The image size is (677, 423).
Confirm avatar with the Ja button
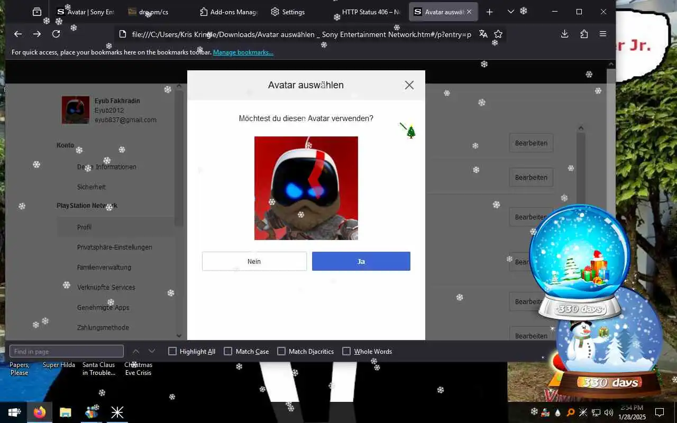[x=361, y=261]
